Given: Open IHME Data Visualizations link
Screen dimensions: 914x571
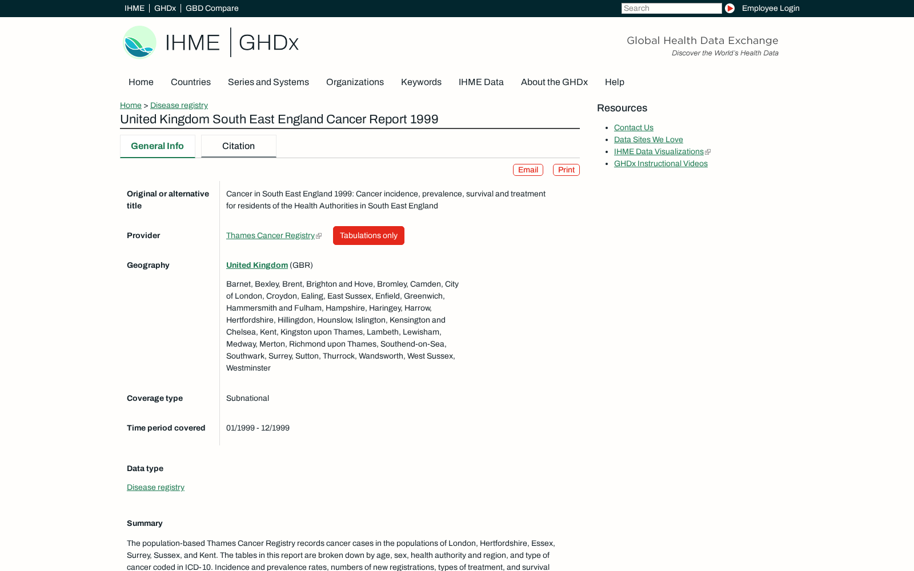Looking at the screenshot, I should click(659, 152).
